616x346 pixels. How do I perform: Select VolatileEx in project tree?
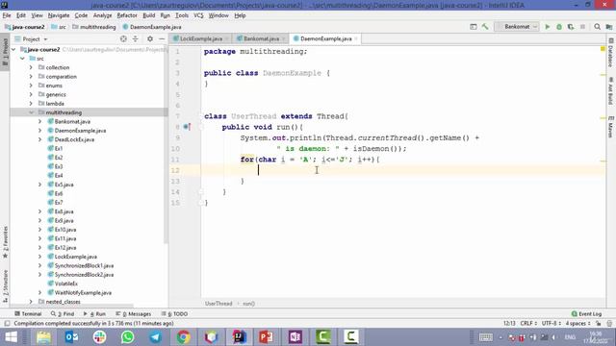(x=66, y=284)
